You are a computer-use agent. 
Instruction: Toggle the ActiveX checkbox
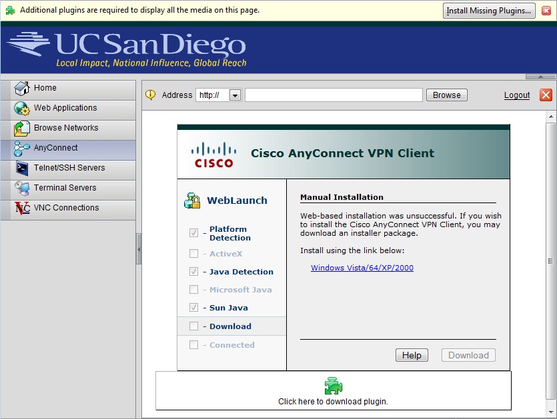point(193,253)
